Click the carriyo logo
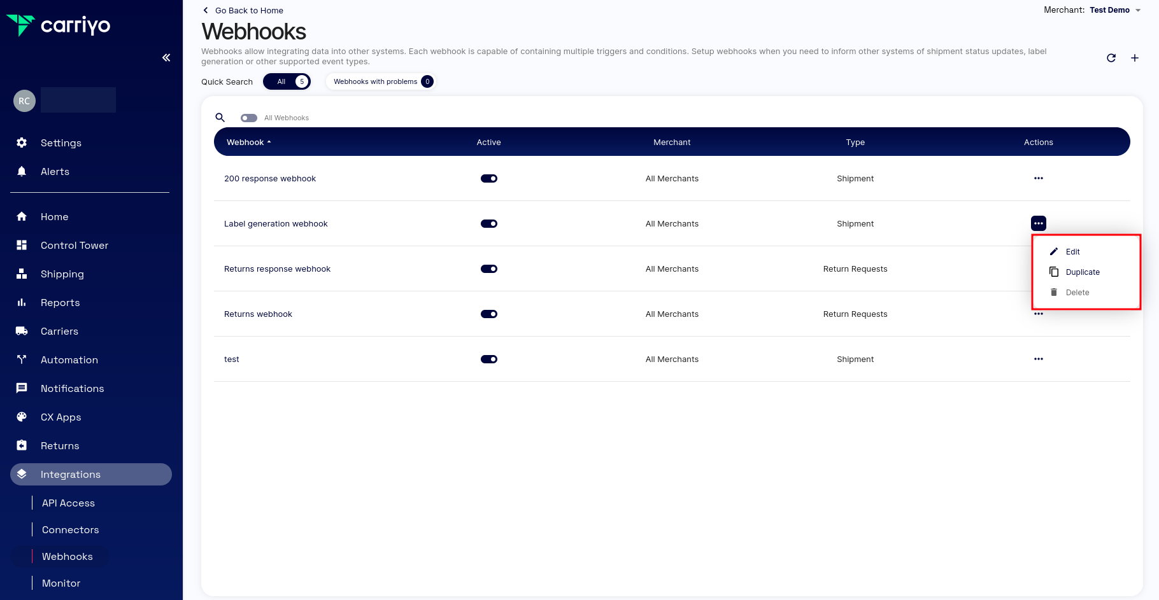Viewport: 1159px width, 600px height. tap(59, 25)
